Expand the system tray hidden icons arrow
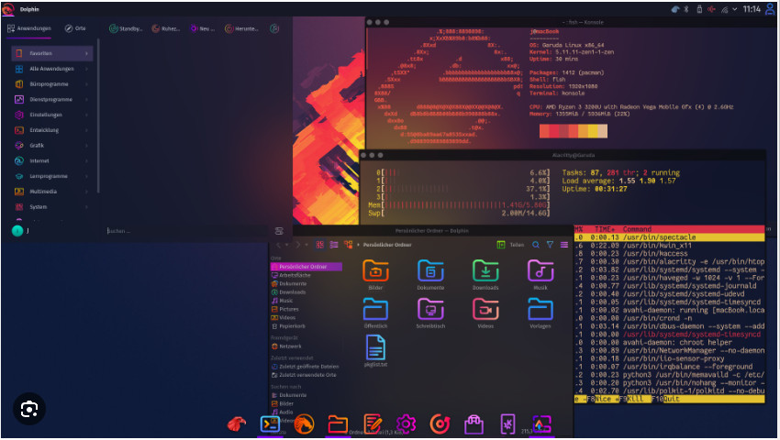The image size is (780, 440). point(735,9)
